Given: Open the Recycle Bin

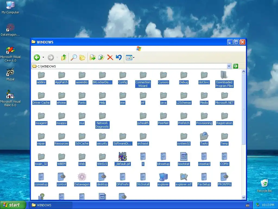Looking at the screenshot, I should point(264,186).
